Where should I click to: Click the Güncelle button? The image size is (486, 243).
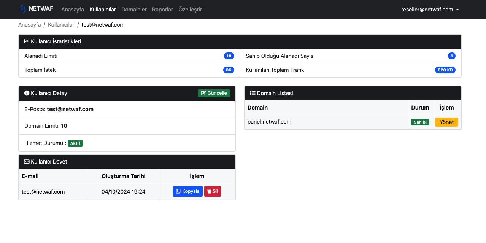click(214, 93)
